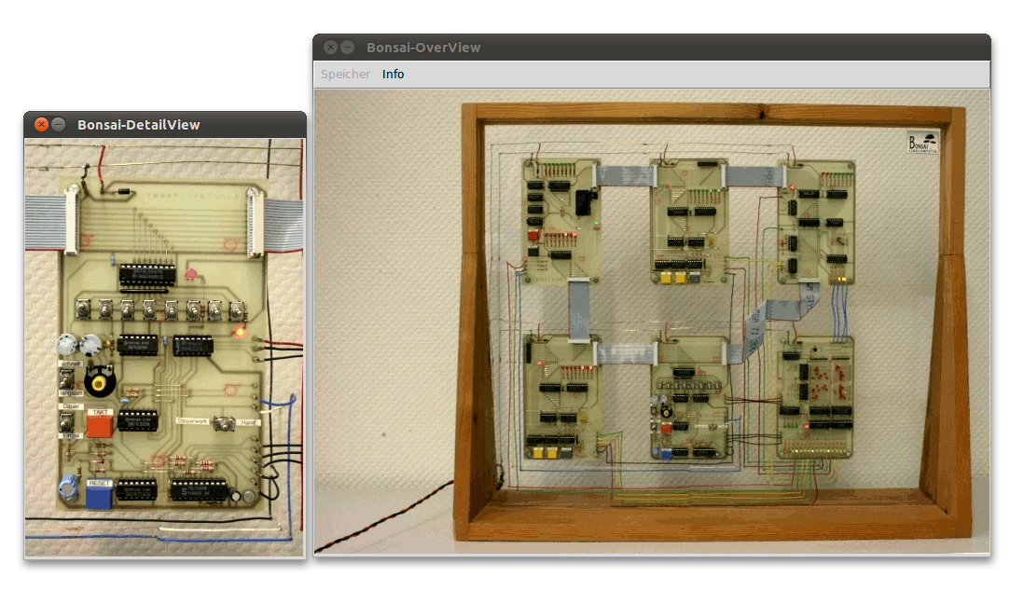Select the bottom-left circuit board in OverView
Image resolution: width=1024 pixels, height=590 pixels.
click(x=560, y=401)
